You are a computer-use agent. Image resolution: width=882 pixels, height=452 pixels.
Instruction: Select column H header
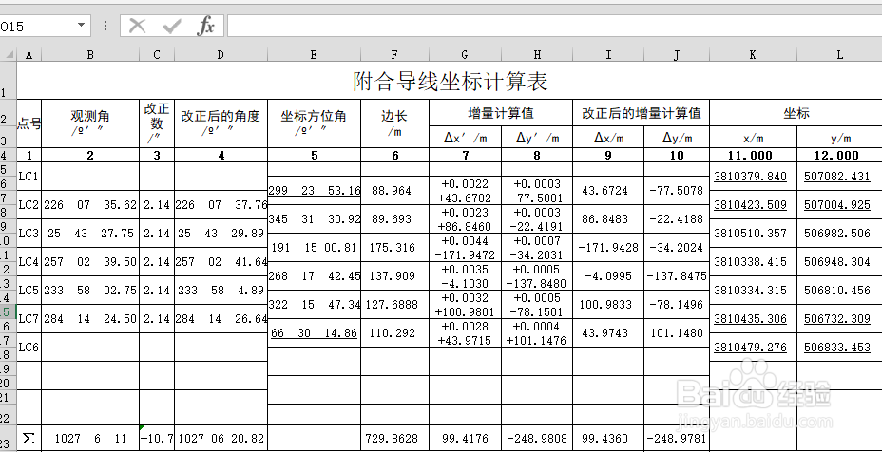coord(537,54)
